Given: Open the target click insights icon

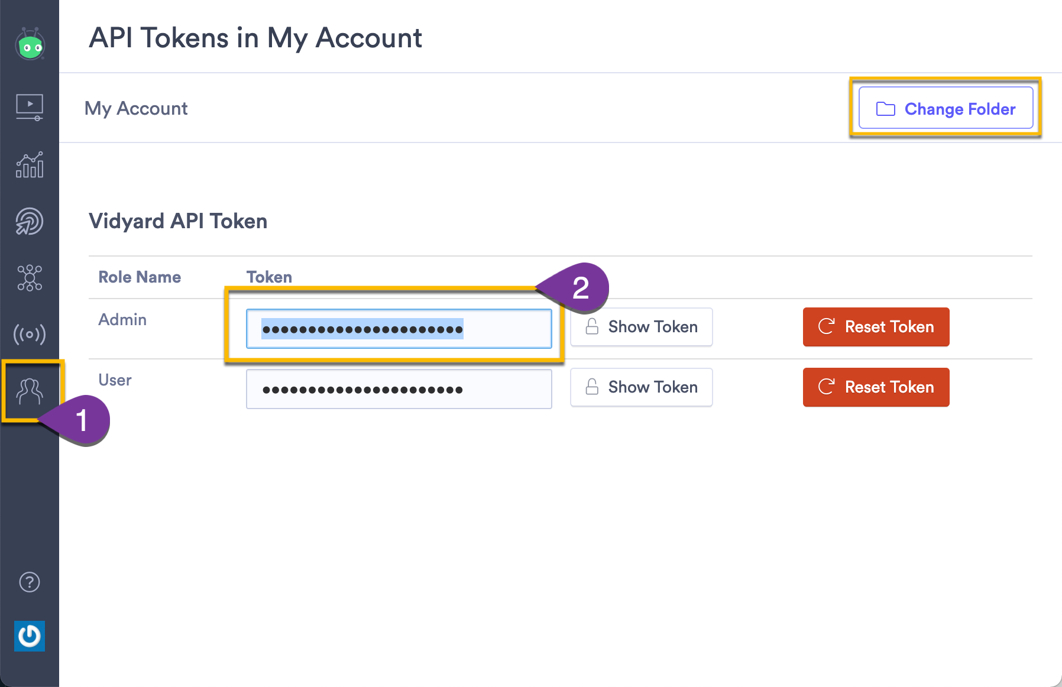Looking at the screenshot, I should [x=30, y=222].
